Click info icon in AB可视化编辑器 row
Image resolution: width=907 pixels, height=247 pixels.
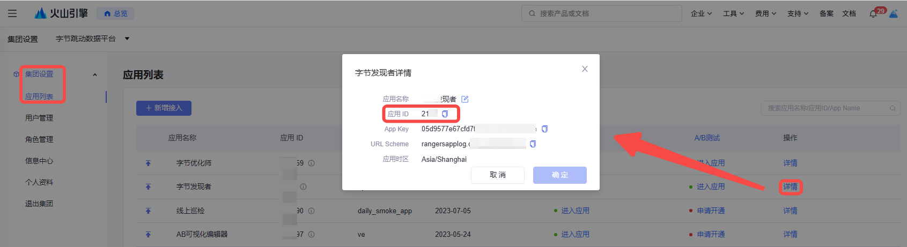[x=311, y=234]
